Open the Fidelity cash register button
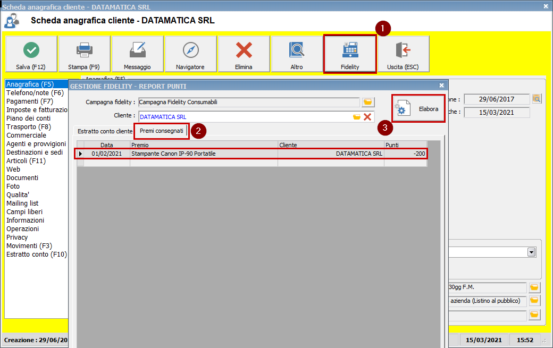Viewport: 553px width, 348px height. (350, 54)
